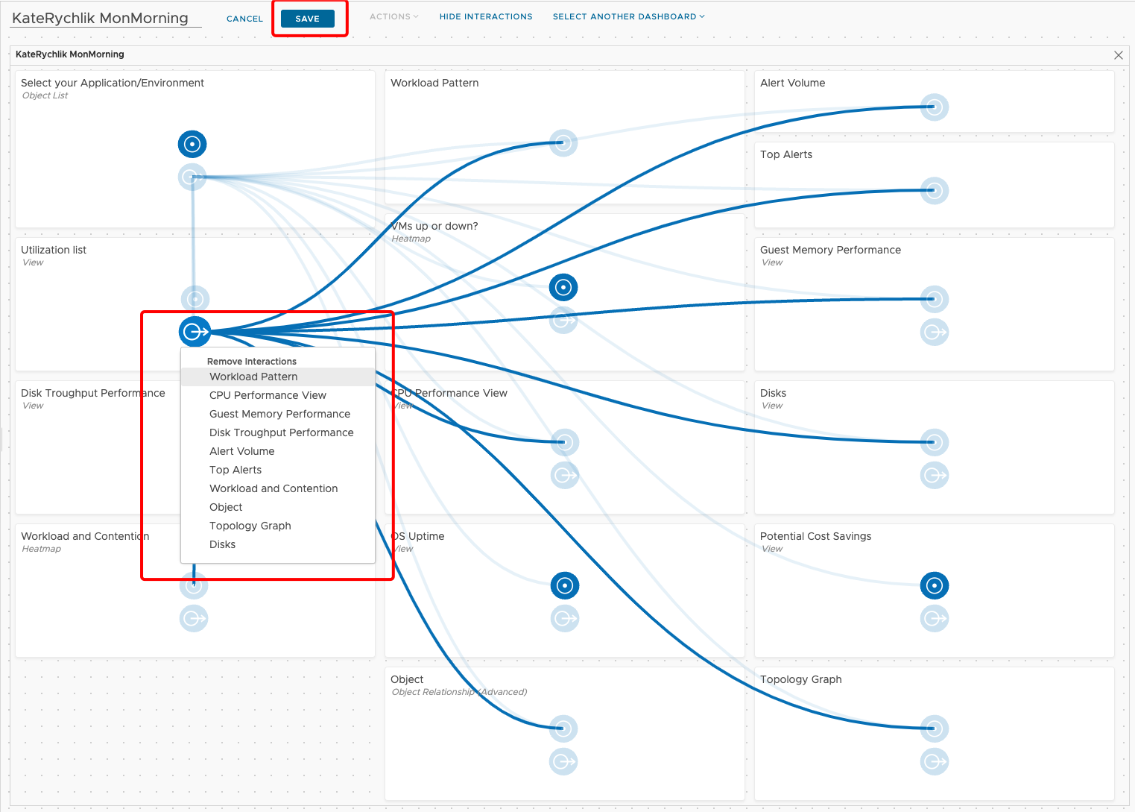Click the interaction icon on Alert Volume widget
The image size is (1135, 812).
tap(934, 107)
